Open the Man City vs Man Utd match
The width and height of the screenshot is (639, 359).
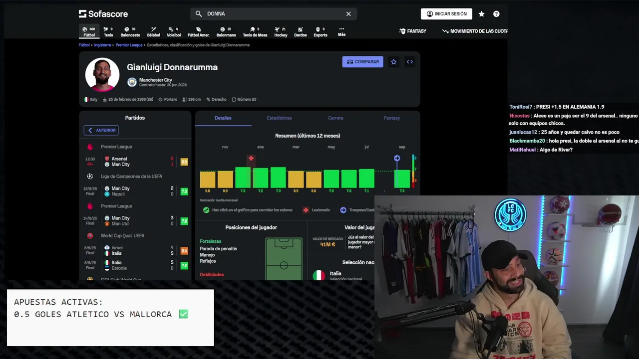(x=135, y=221)
